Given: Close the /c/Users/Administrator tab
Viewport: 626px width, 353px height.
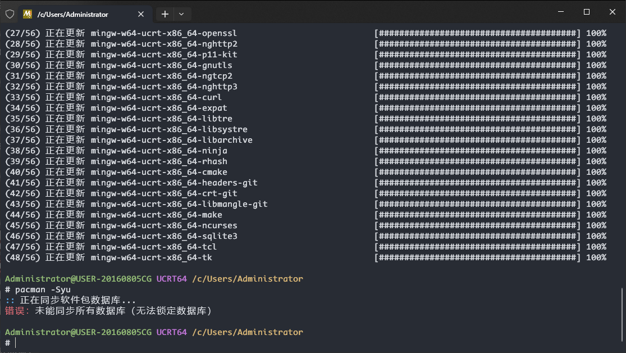Looking at the screenshot, I should 141,14.
